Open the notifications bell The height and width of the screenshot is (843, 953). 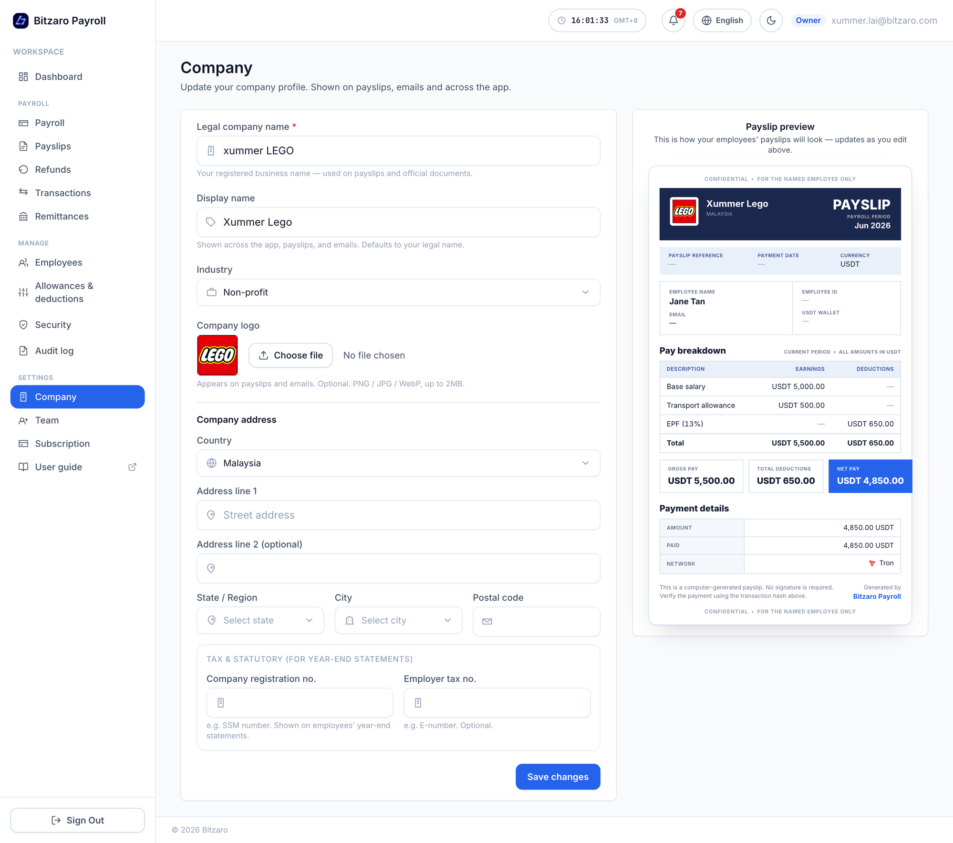673,21
